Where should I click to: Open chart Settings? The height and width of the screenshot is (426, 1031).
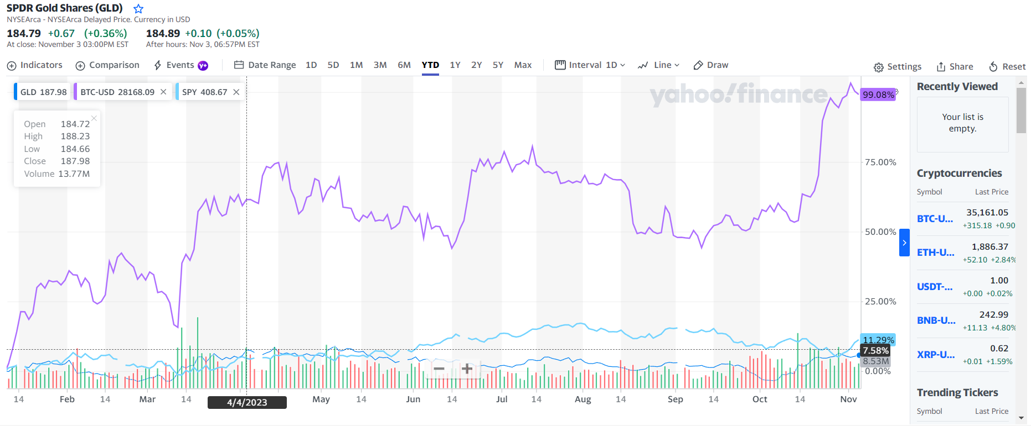[x=898, y=67]
